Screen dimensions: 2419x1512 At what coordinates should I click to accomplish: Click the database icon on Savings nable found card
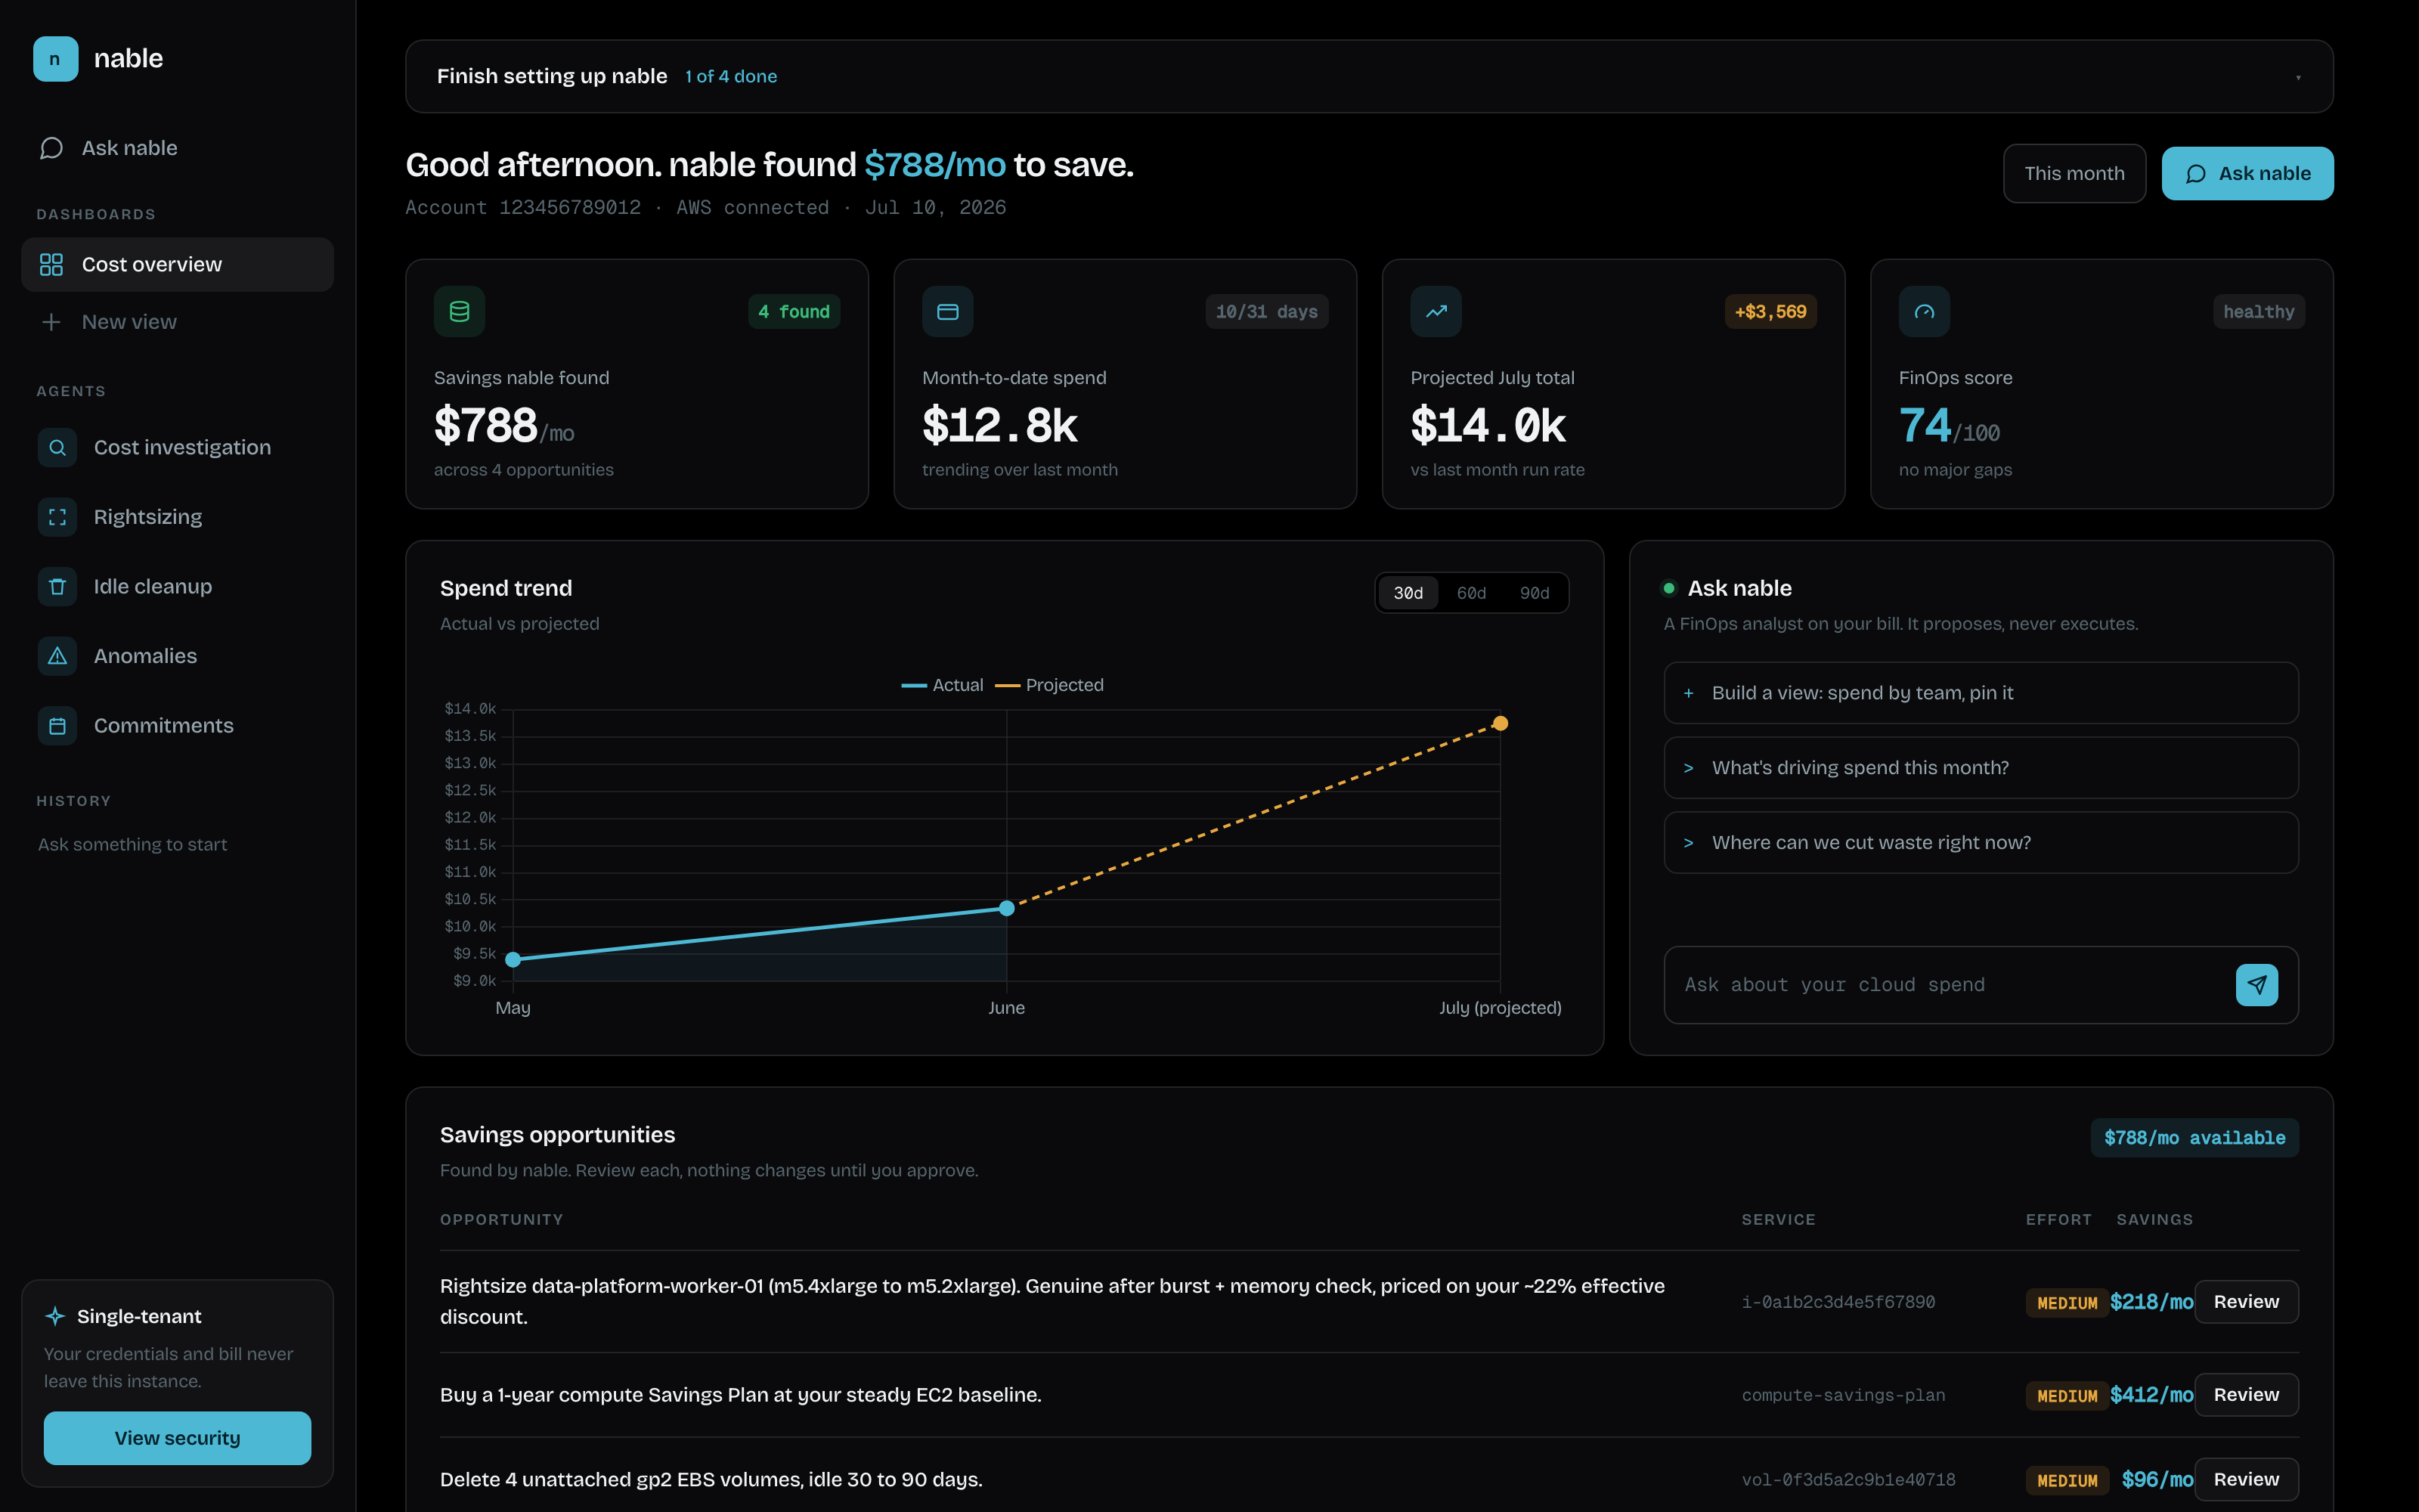tap(460, 312)
